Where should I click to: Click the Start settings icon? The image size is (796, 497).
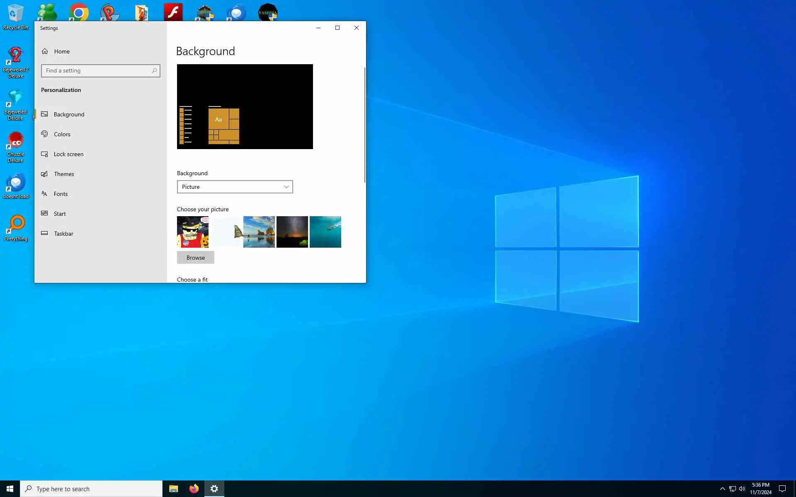pyautogui.click(x=44, y=214)
